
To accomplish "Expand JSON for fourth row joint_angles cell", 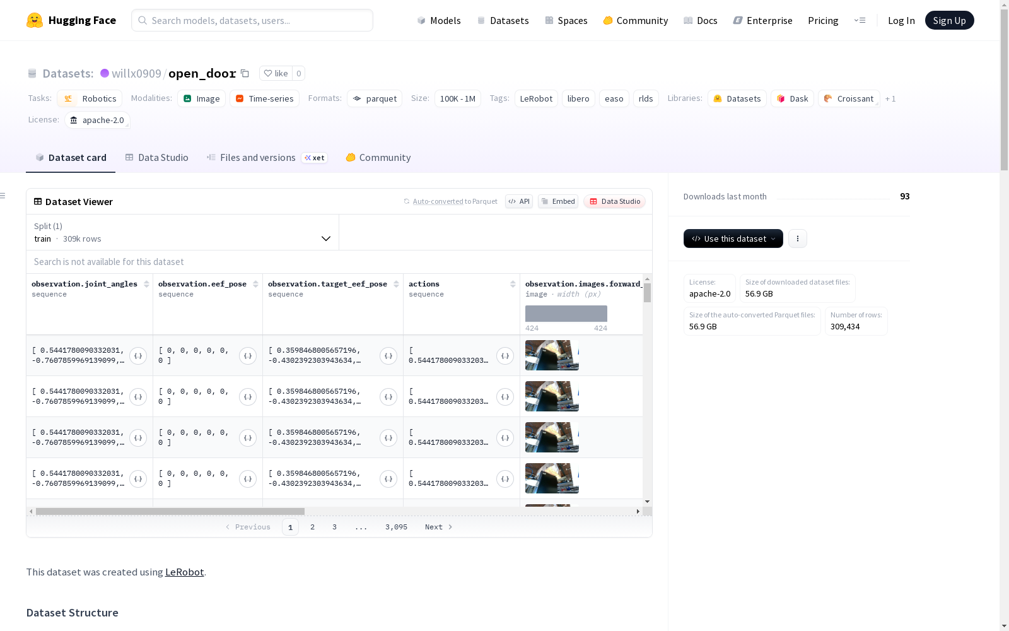I will pos(138,479).
